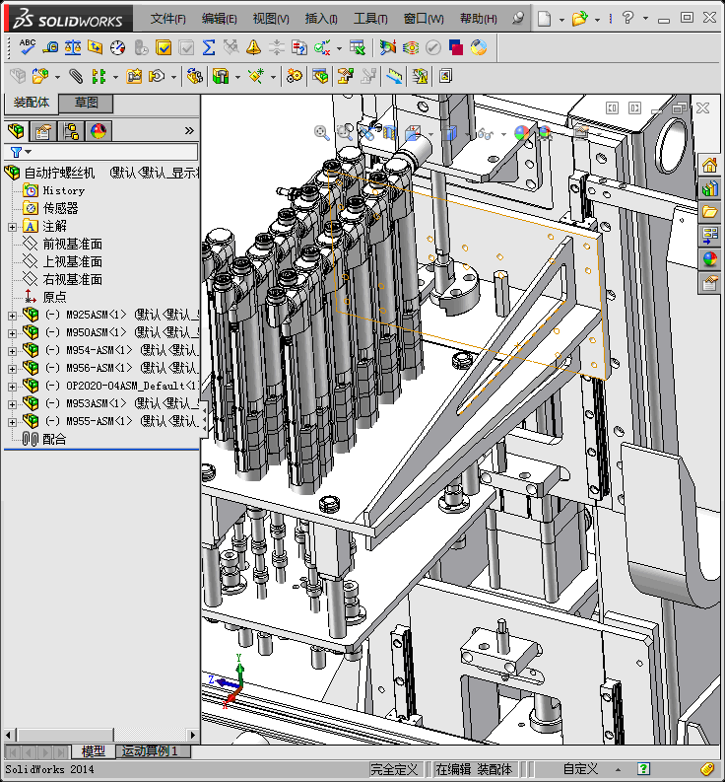
Task: Expand the M925ASM<1> subassembly node
Action: pos(12,316)
